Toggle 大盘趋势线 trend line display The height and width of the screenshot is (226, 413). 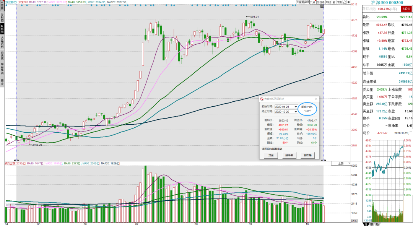click(x=303, y=2)
